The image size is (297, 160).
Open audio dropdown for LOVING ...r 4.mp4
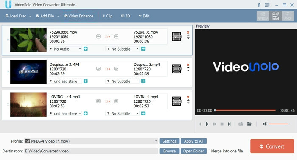(x=65, y=113)
